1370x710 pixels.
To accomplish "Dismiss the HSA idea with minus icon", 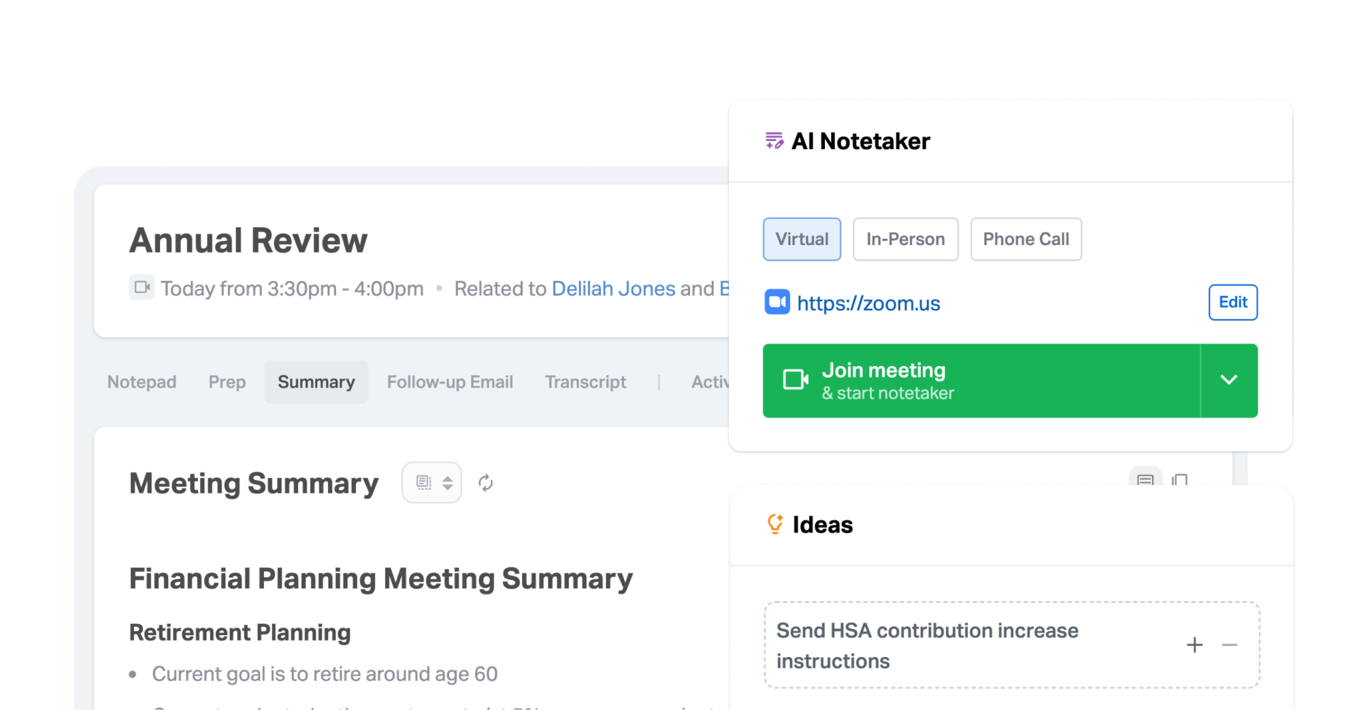I will click(1229, 645).
